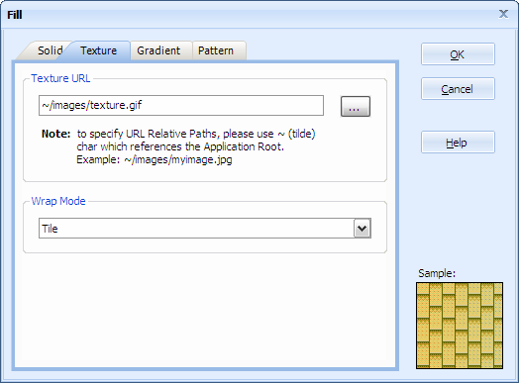Expand the Wrap Mode dropdown arrow
This screenshot has width=520, height=384.
[x=363, y=228]
